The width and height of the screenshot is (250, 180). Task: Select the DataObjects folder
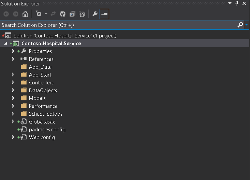43,91
